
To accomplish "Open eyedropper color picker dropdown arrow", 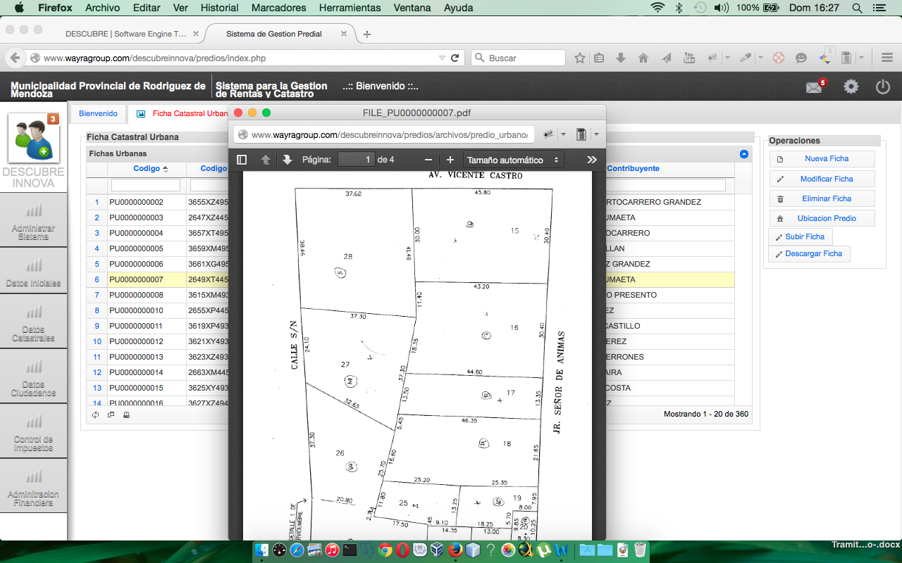I will pyautogui.click(x=761, y=58).
